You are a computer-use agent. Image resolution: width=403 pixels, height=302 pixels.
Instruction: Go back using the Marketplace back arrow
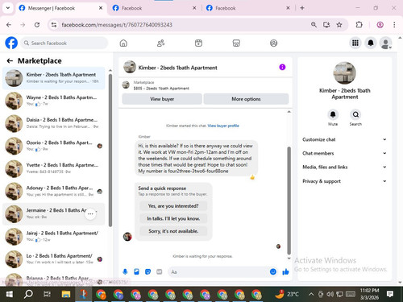10,61
